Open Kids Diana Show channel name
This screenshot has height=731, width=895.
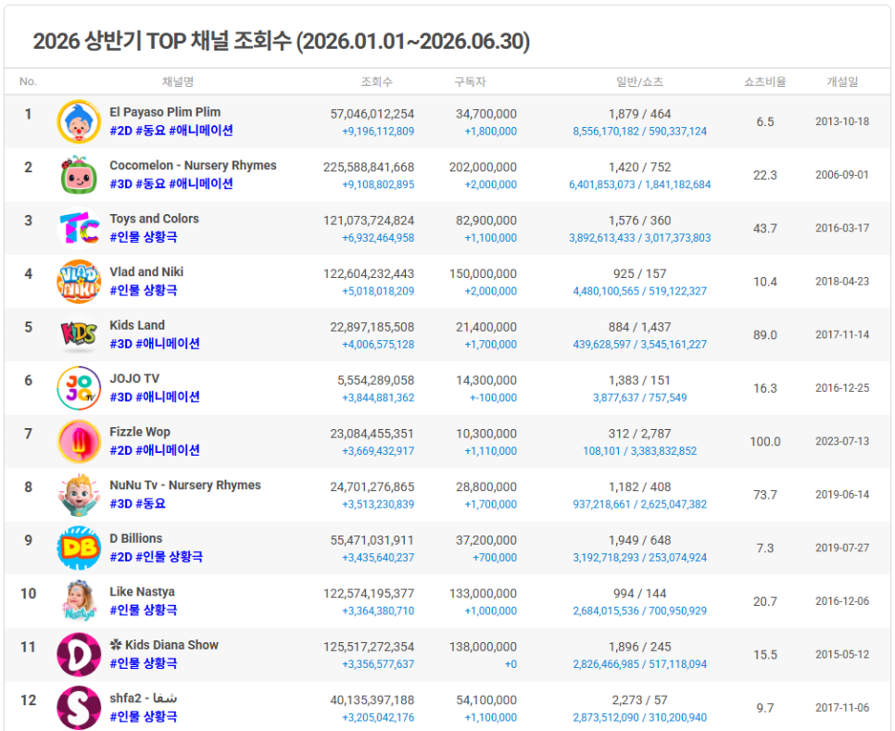tap(164, 645)
